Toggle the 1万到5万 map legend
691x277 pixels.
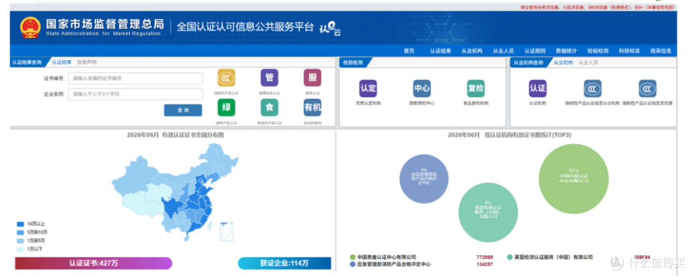coord(31,241)
